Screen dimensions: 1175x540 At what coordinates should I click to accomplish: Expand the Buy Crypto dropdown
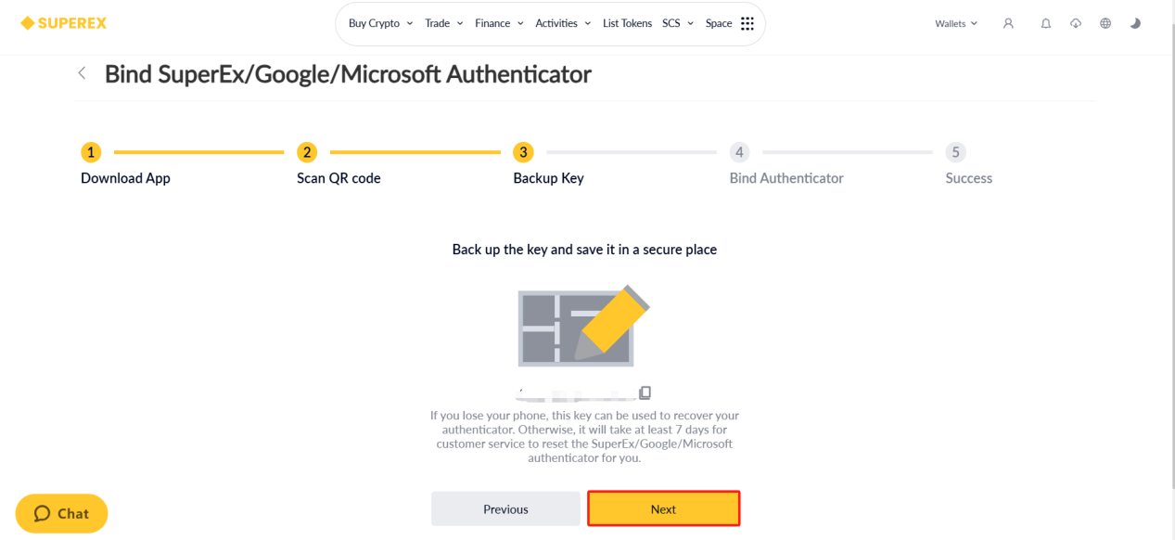click(380, 23)
